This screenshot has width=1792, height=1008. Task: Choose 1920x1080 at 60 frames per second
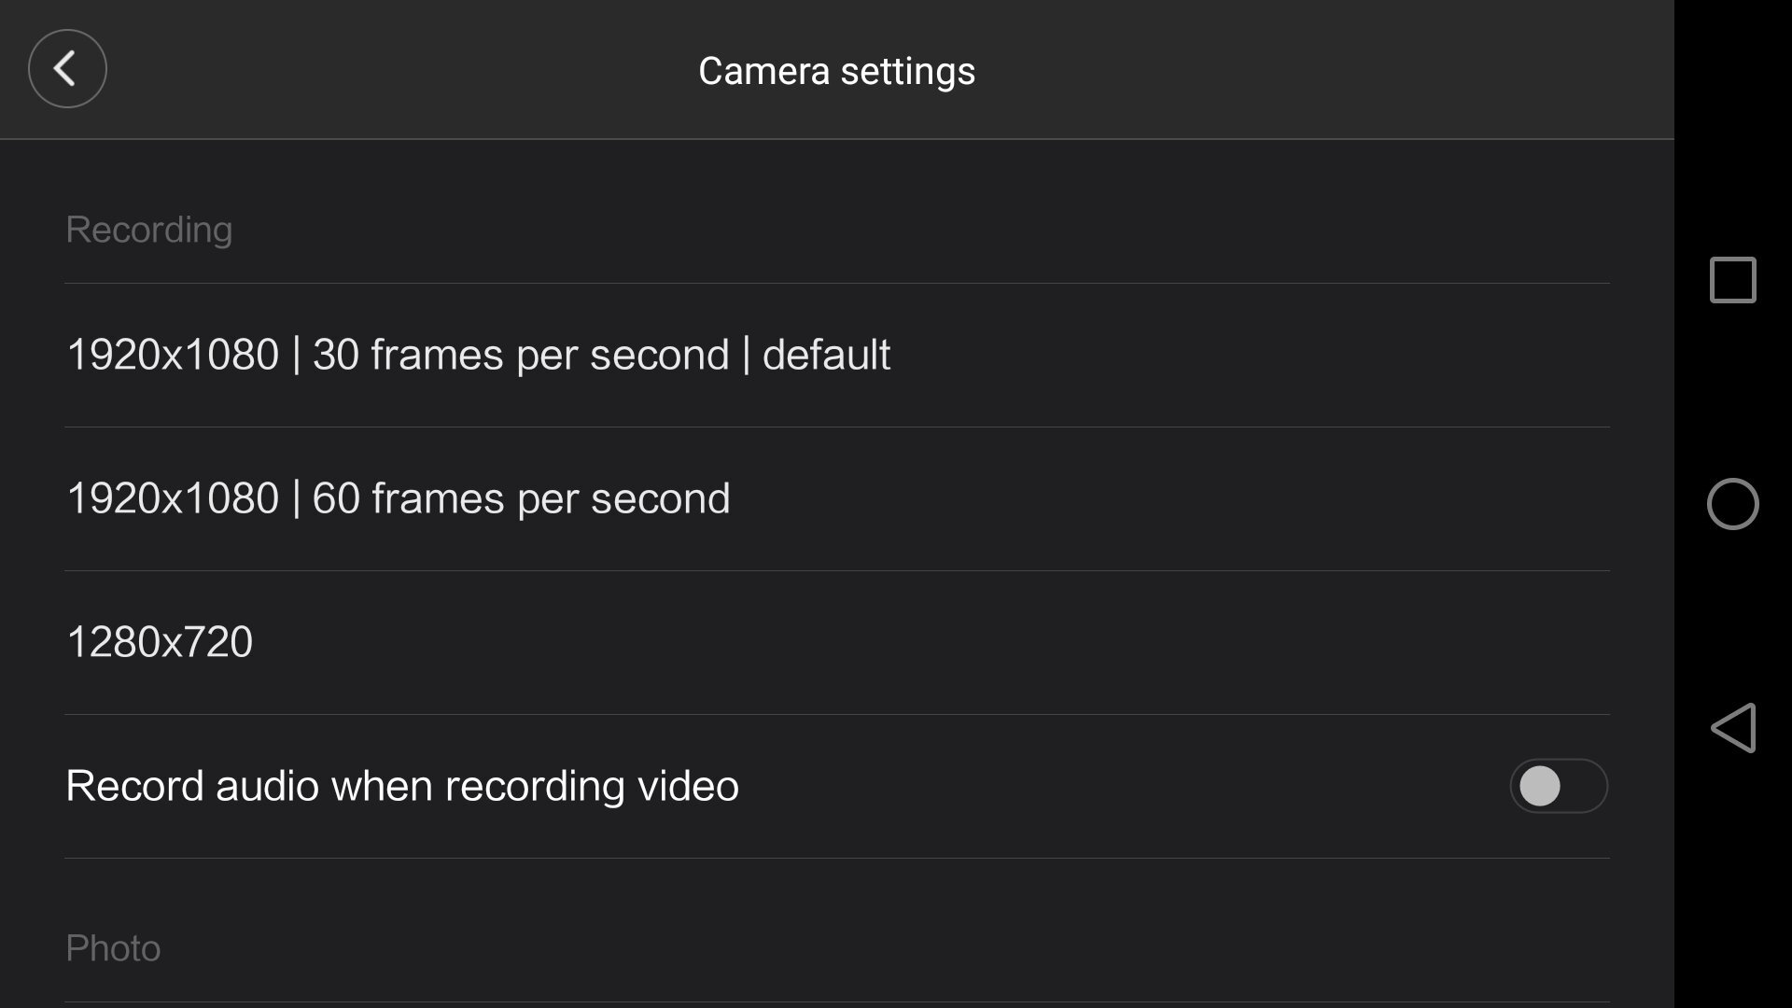(398, 498)
